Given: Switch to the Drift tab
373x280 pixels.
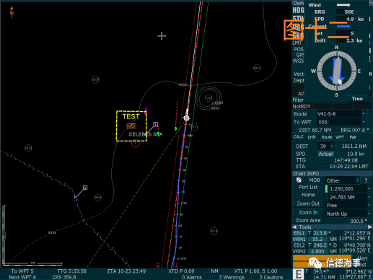Looking at the screenshot, I should point(312,137).
